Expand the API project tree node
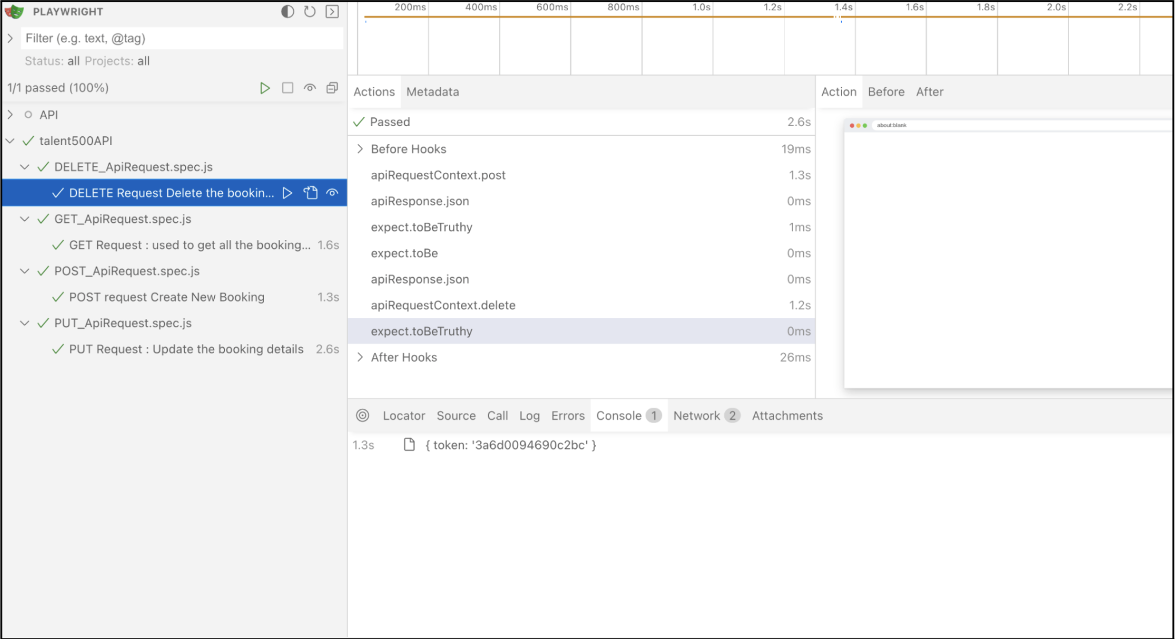The width and height of the screenshot is (1176, 639). click(x=10, y=115)
